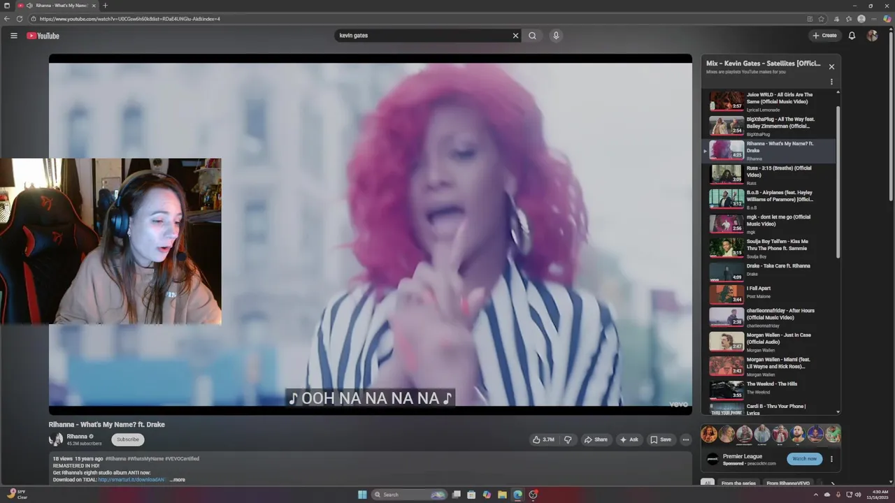Viewport: 895px width, 503px height.
Task: Open the #WhatsMyName hashtag link
Action: [x=145, y=459]
